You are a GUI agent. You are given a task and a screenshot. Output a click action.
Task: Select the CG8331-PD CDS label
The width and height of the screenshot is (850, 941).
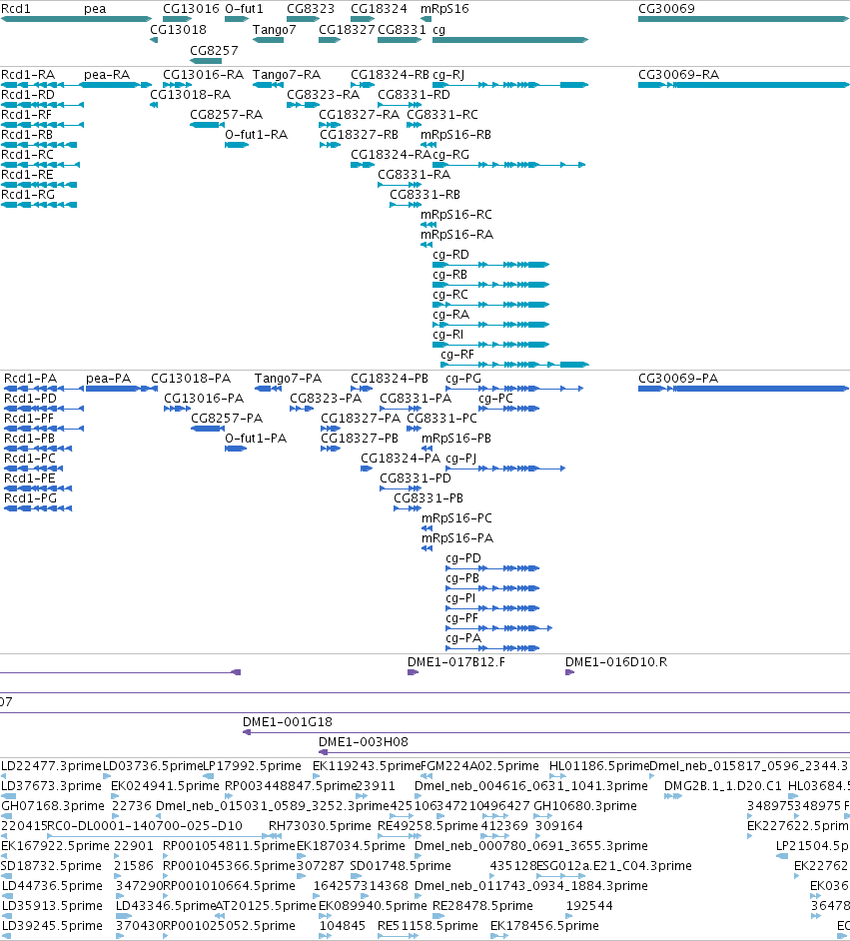(x=416, y=478)
